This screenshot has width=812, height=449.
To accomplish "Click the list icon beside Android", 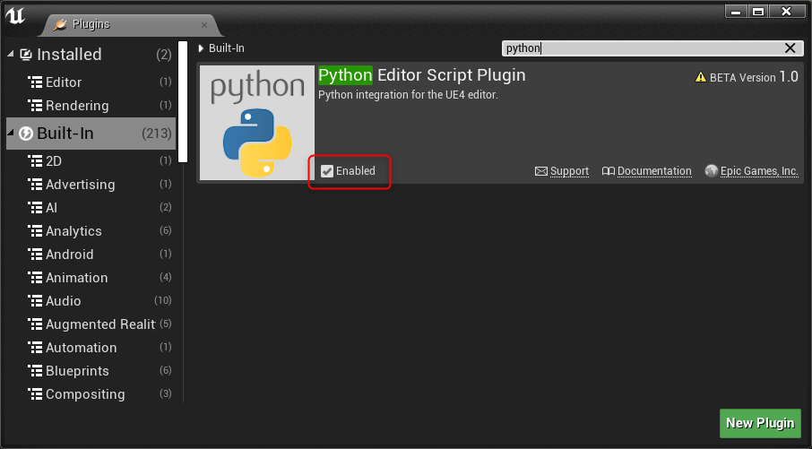I will tap(35, 255).
